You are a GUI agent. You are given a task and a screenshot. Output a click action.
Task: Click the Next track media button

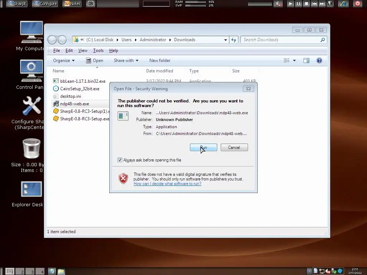[322, 4]
